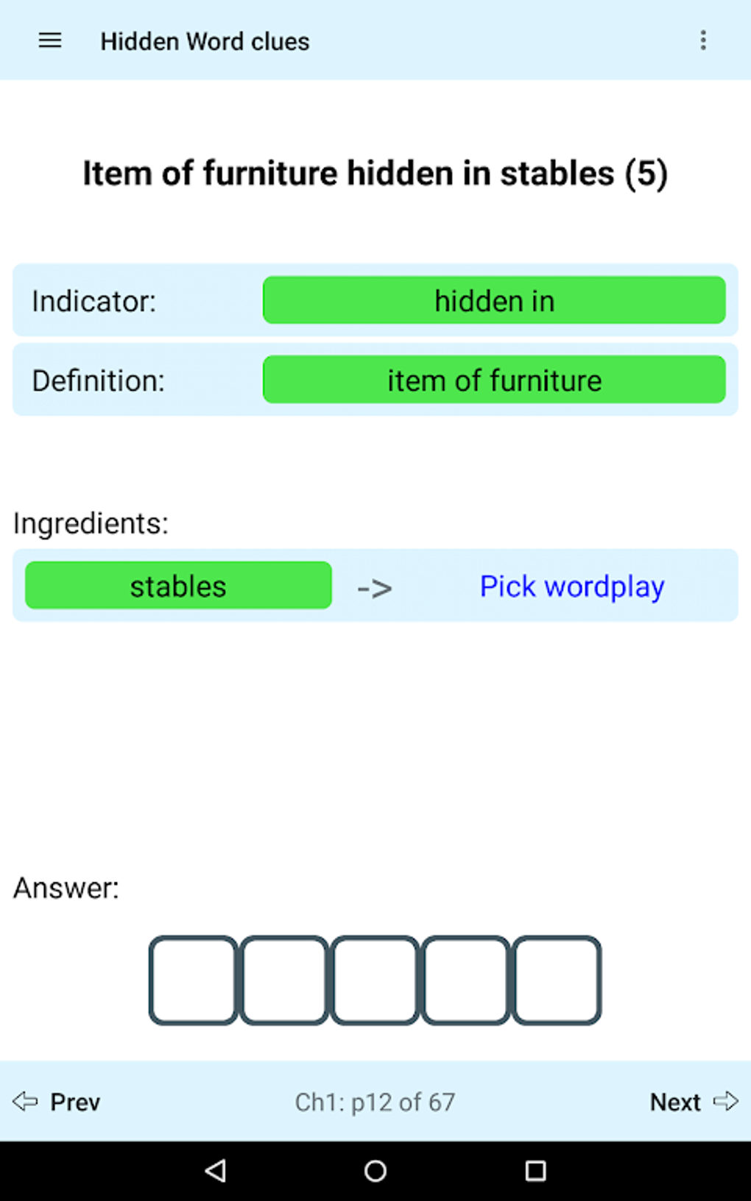Click the fifth answer letter box

pos(557,979)
